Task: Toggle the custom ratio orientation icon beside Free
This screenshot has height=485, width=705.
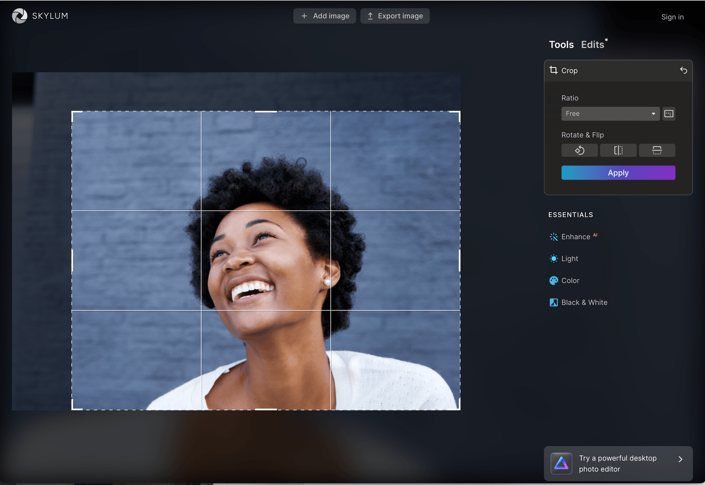Action: 668,113
